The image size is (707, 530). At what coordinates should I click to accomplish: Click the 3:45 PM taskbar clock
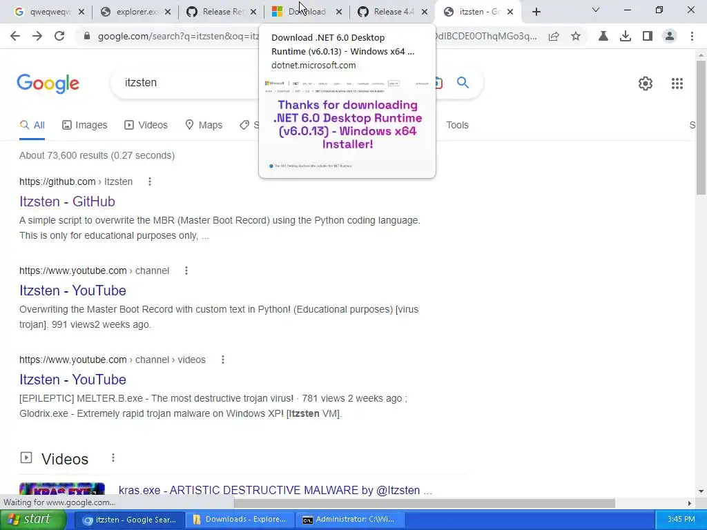(681, 520)
